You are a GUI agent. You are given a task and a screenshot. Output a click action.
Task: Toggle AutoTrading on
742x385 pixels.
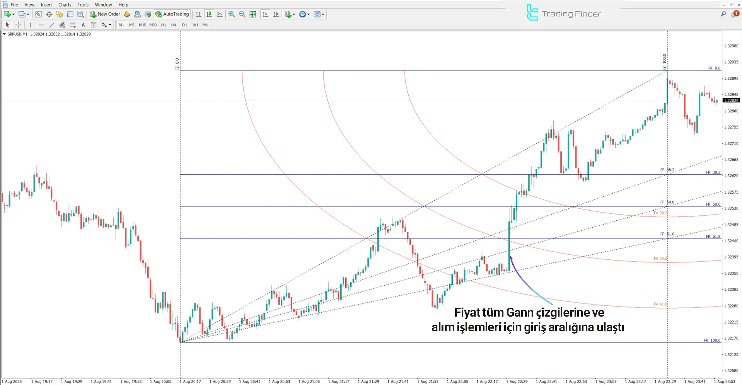(172, 14)
